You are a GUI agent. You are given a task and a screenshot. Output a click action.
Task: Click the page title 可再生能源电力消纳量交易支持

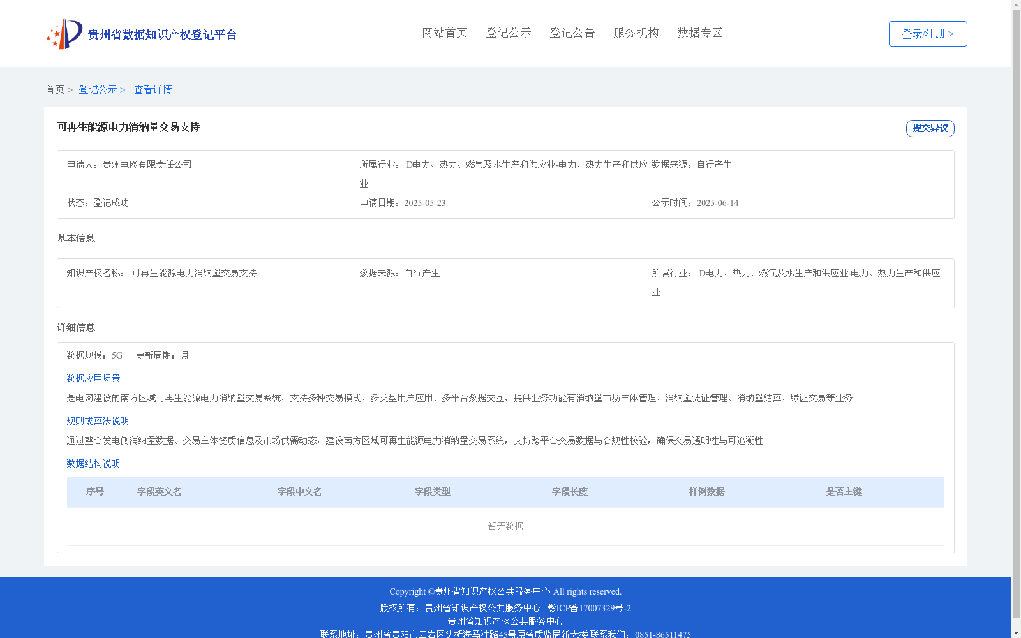128,127
